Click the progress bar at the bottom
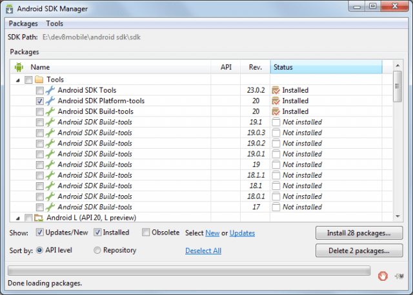The width and height of the screenshot is (413, 295). coord(189,271)
